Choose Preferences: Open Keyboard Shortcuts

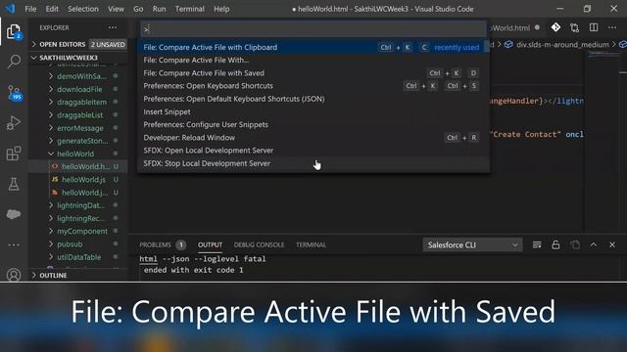coord(313,86)
